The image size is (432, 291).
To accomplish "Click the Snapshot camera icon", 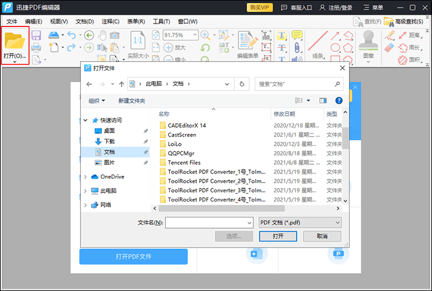I will [x=115, y=35].
